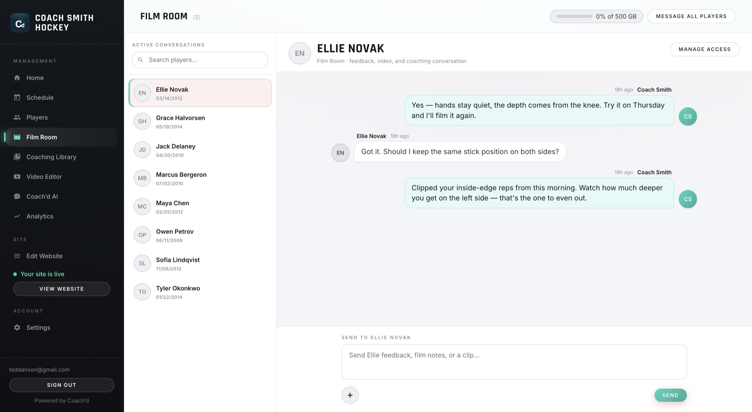Click the Manage Access button

704,49
